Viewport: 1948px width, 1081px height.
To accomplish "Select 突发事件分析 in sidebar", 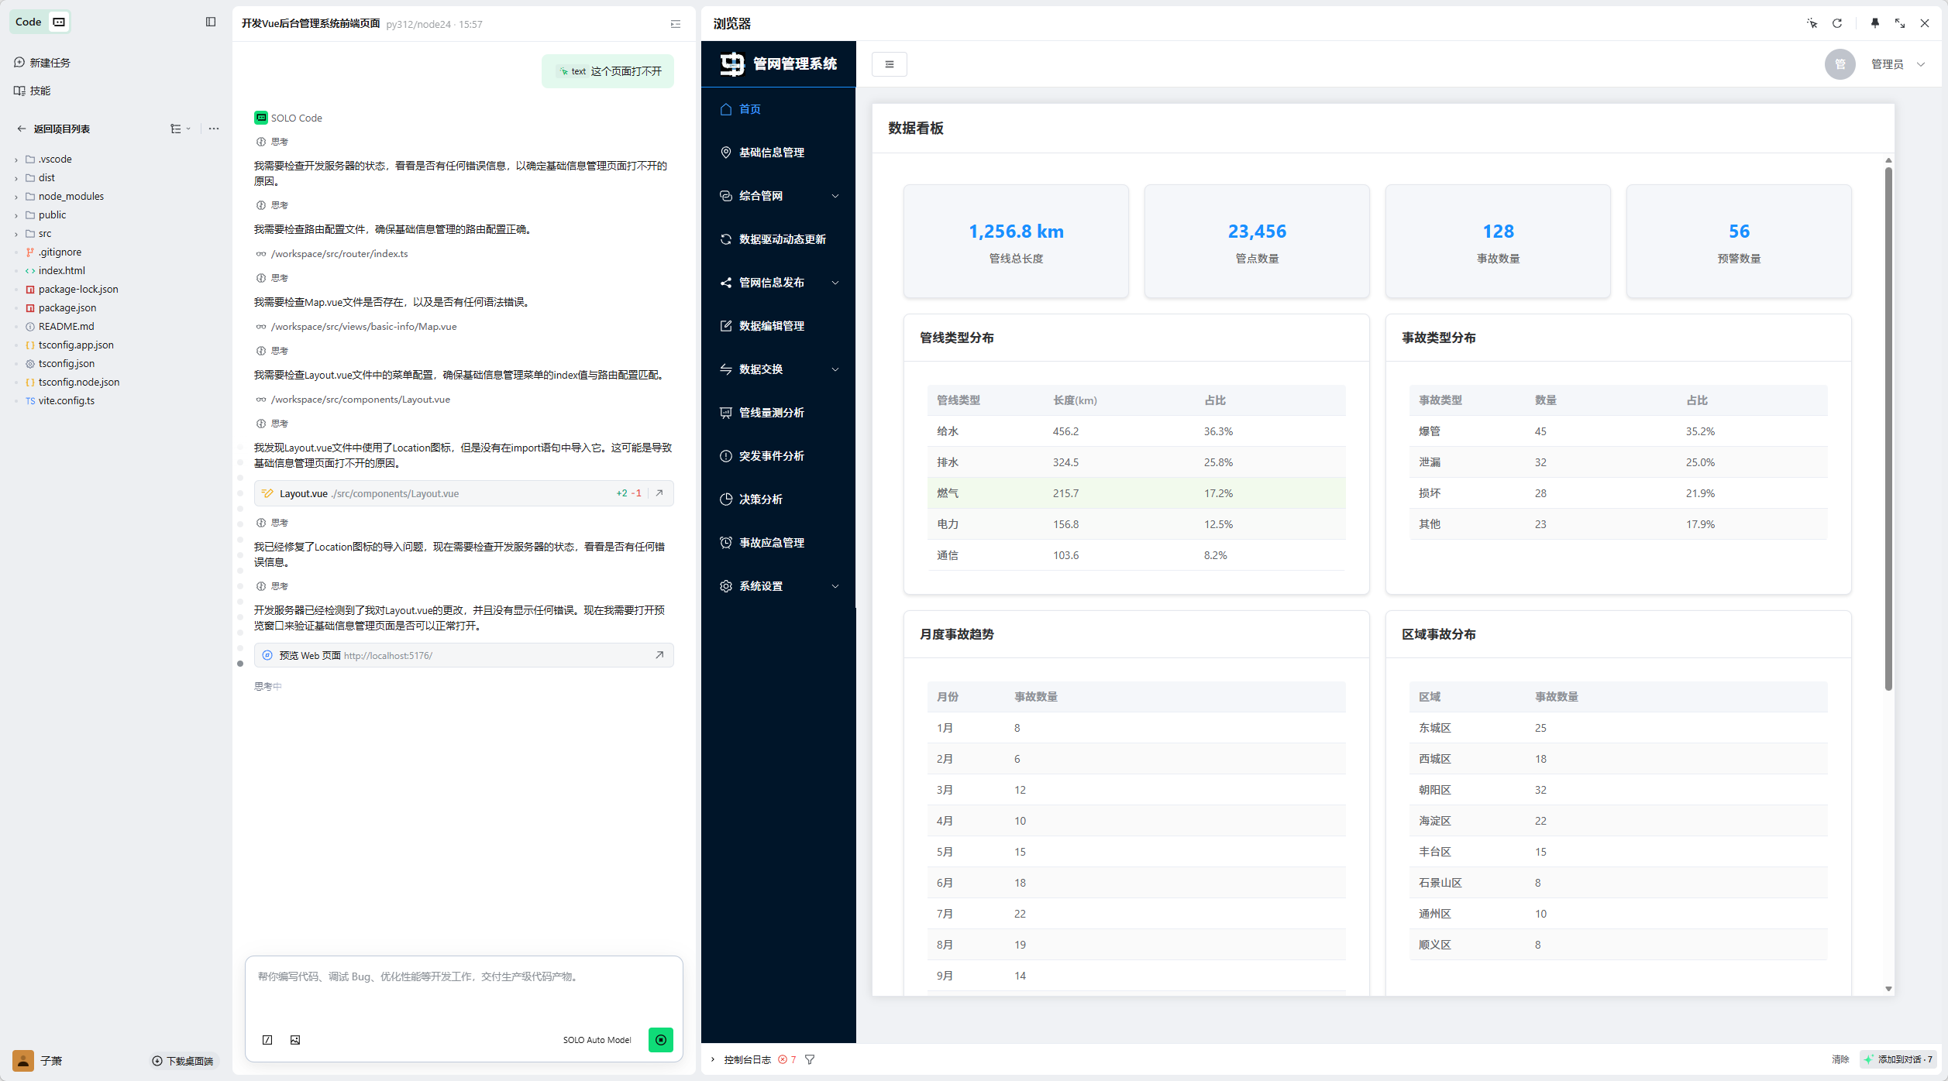I will point(771,456).
